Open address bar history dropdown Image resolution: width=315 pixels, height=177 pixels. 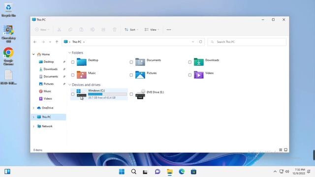pyautogui.click(x=193, y=42)
